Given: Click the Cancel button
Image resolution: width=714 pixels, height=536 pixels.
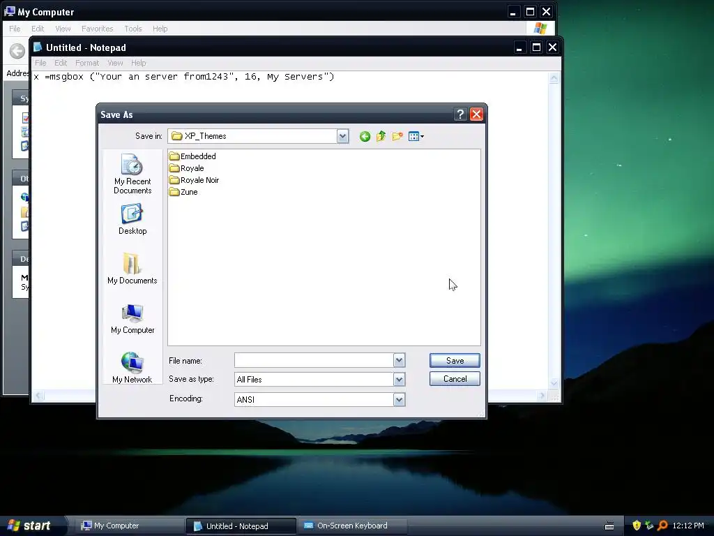Looking at the screenshot, I should click(455, 379).
